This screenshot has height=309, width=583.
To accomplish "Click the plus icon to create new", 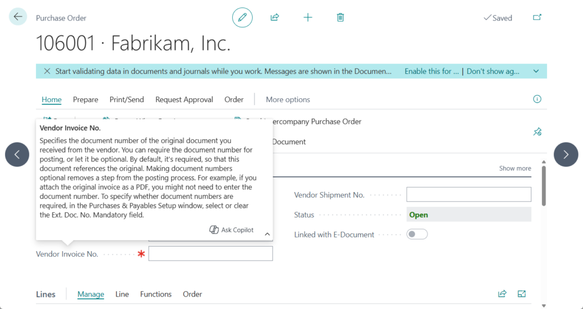I will 307,18.
